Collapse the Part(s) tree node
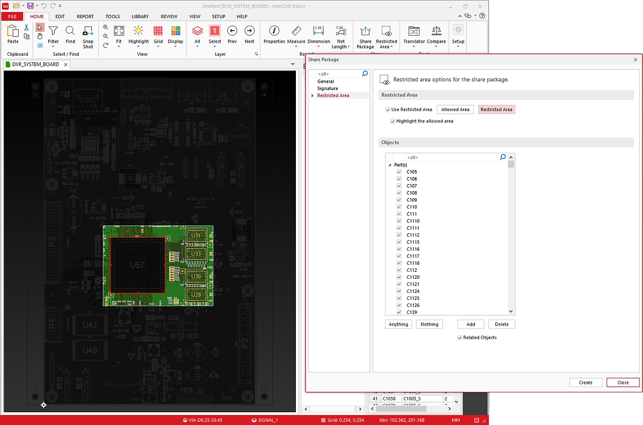The image size is (643, 425). tap(390, 164)
